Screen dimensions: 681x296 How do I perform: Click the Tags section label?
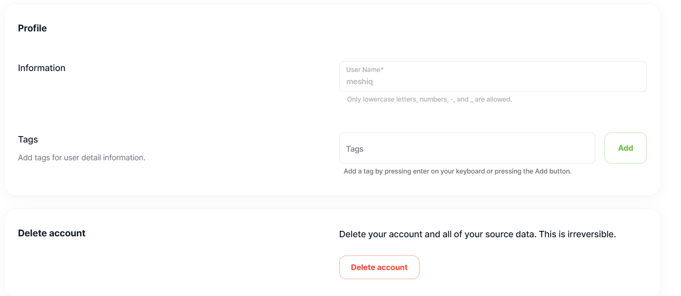(28, 139)
